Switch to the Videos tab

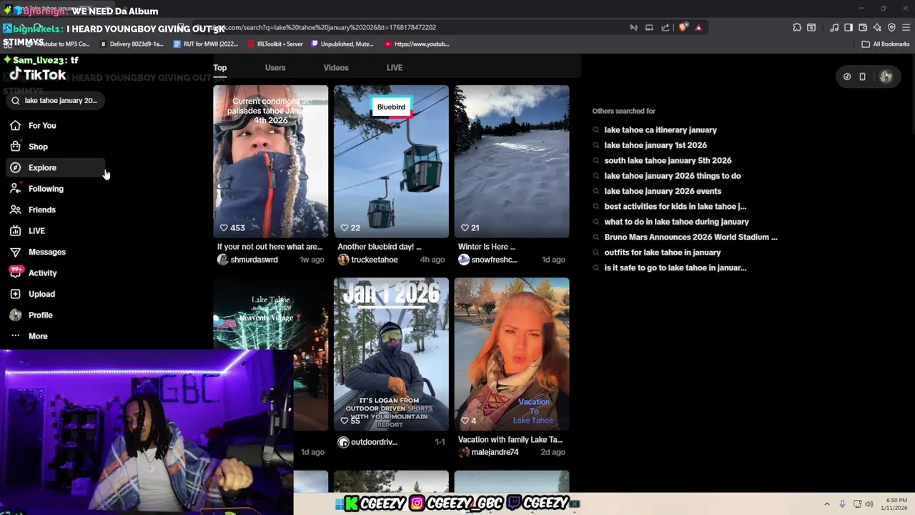click(x=336, y=68)
